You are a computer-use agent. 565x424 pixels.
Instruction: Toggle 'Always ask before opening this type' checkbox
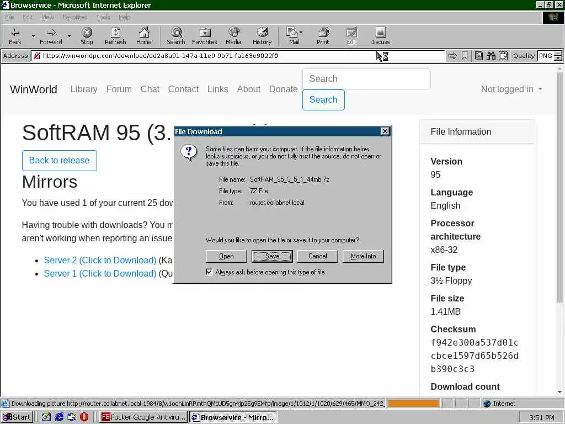coord(209,272)
